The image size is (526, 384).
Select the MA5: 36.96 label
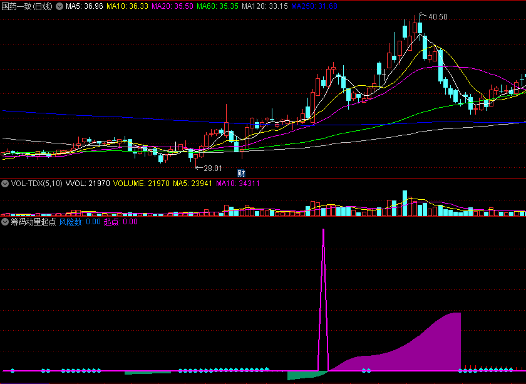coord(84,6)
